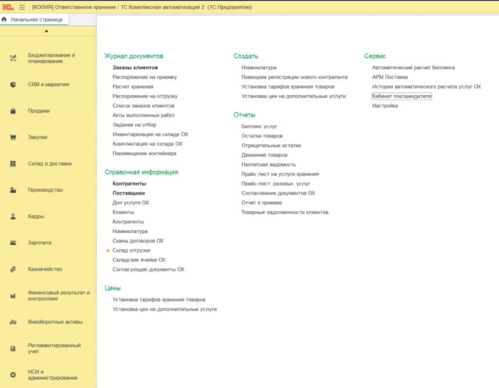Open Клиенты reference

[123, 213]
